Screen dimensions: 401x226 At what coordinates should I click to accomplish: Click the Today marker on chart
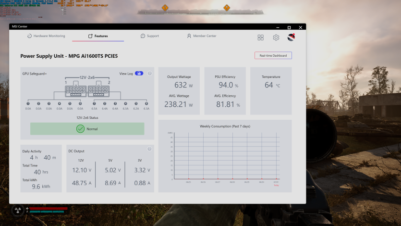pos(276,185)
